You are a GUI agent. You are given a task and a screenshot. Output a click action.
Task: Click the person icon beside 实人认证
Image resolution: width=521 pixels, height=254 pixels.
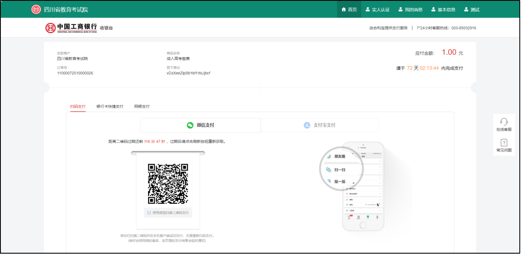pos(368,9)
